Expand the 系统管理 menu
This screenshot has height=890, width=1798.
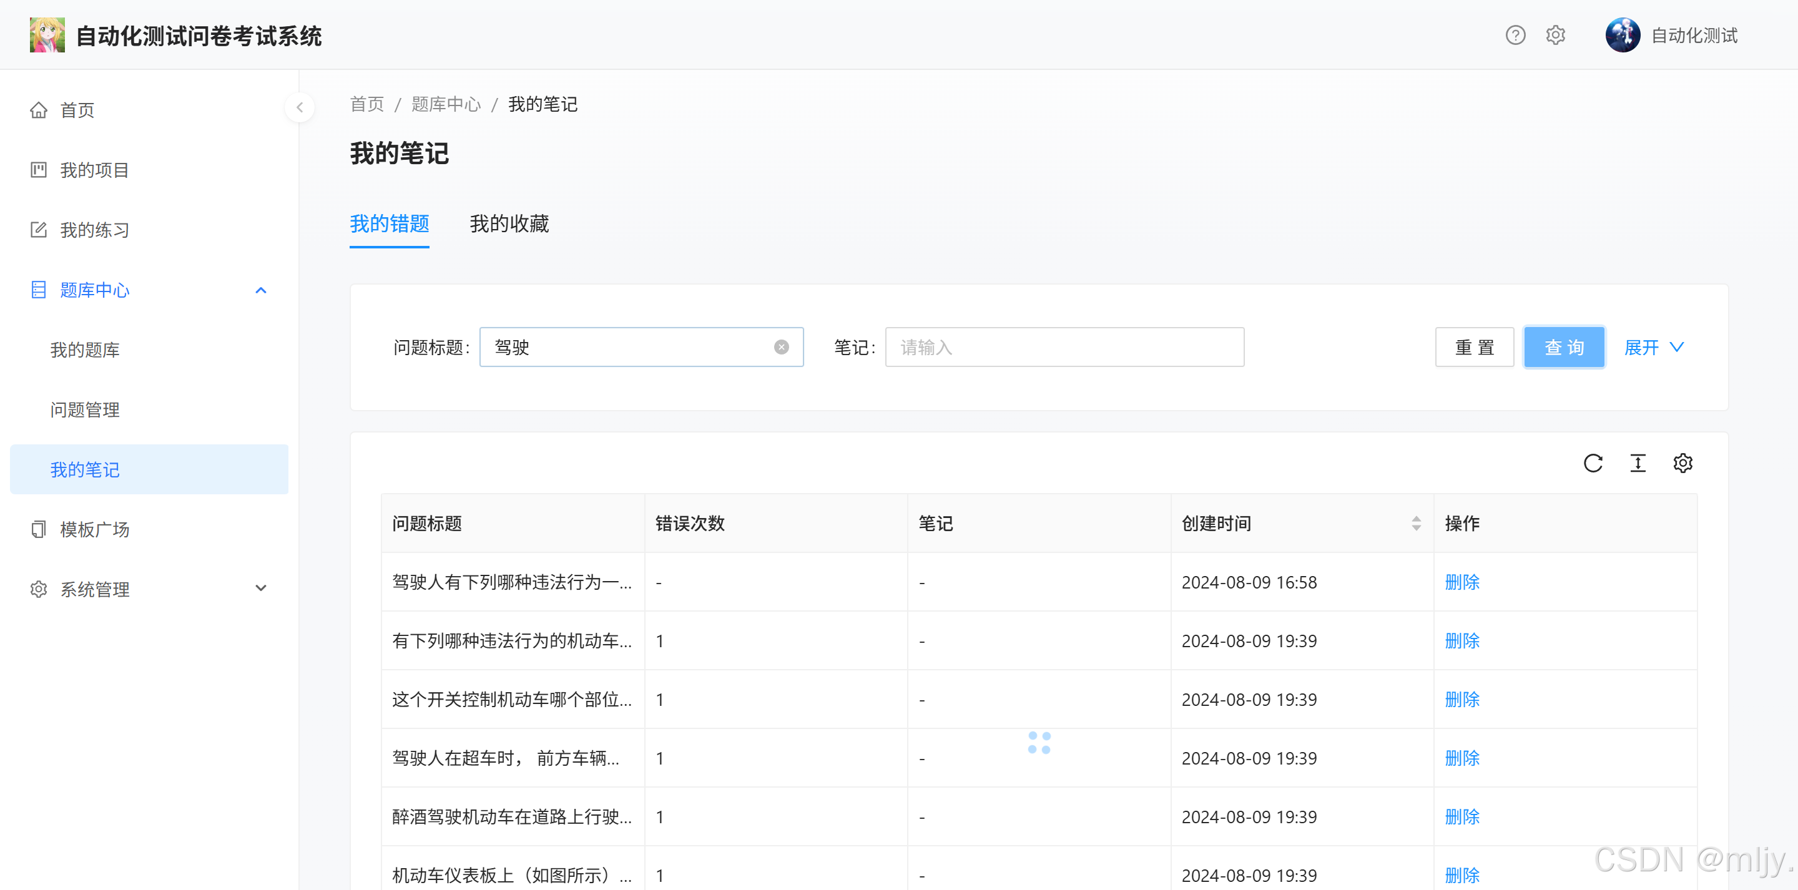point(260,589)
